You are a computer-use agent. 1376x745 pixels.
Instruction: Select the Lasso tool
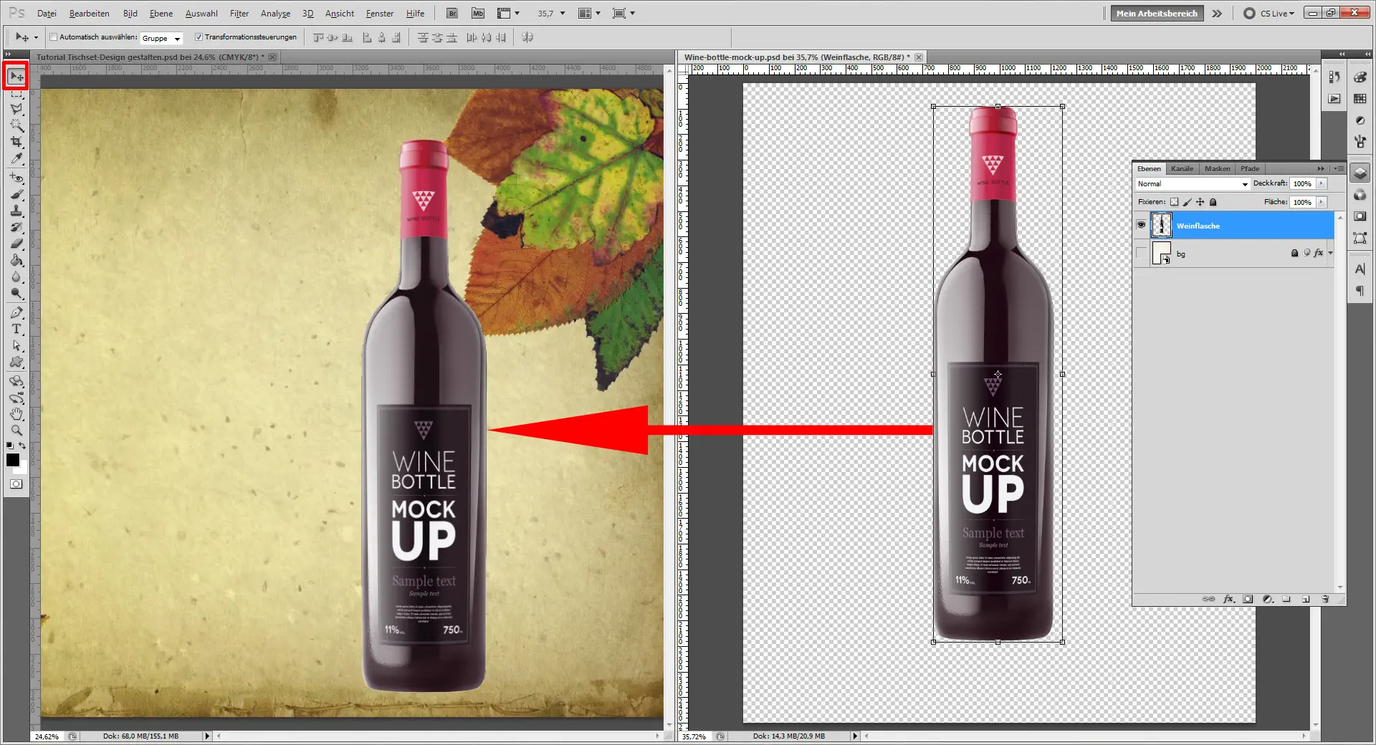(x=16, y=109)
